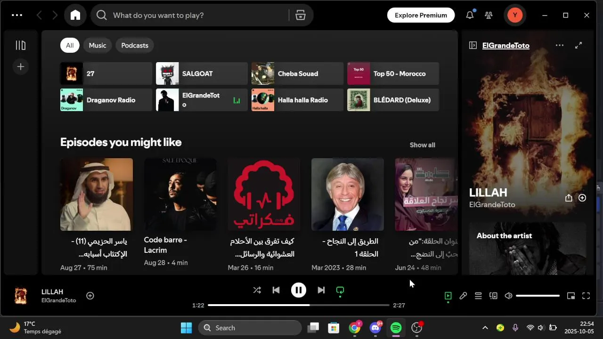
Task: Click Explore Premium button
Action: tap(421, 15)
